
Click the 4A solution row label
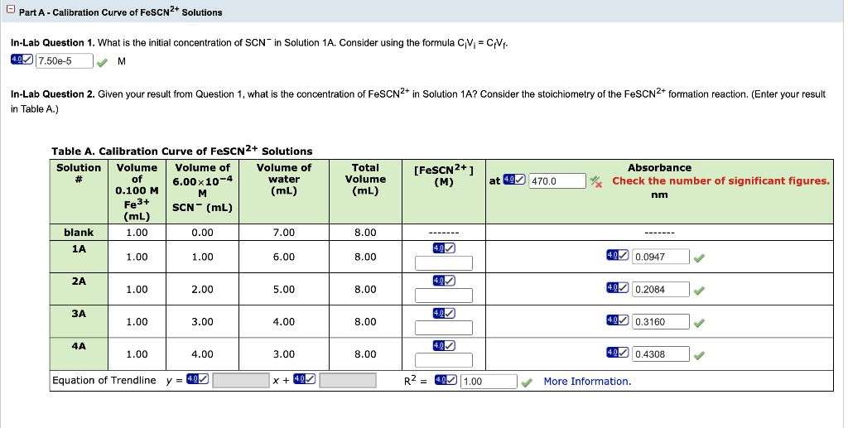tap(79, 346)
